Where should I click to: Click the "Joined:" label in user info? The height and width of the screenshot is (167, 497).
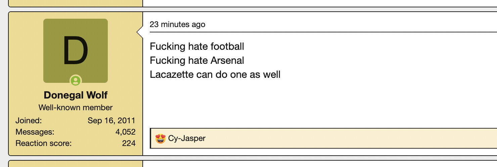point(29,121)
